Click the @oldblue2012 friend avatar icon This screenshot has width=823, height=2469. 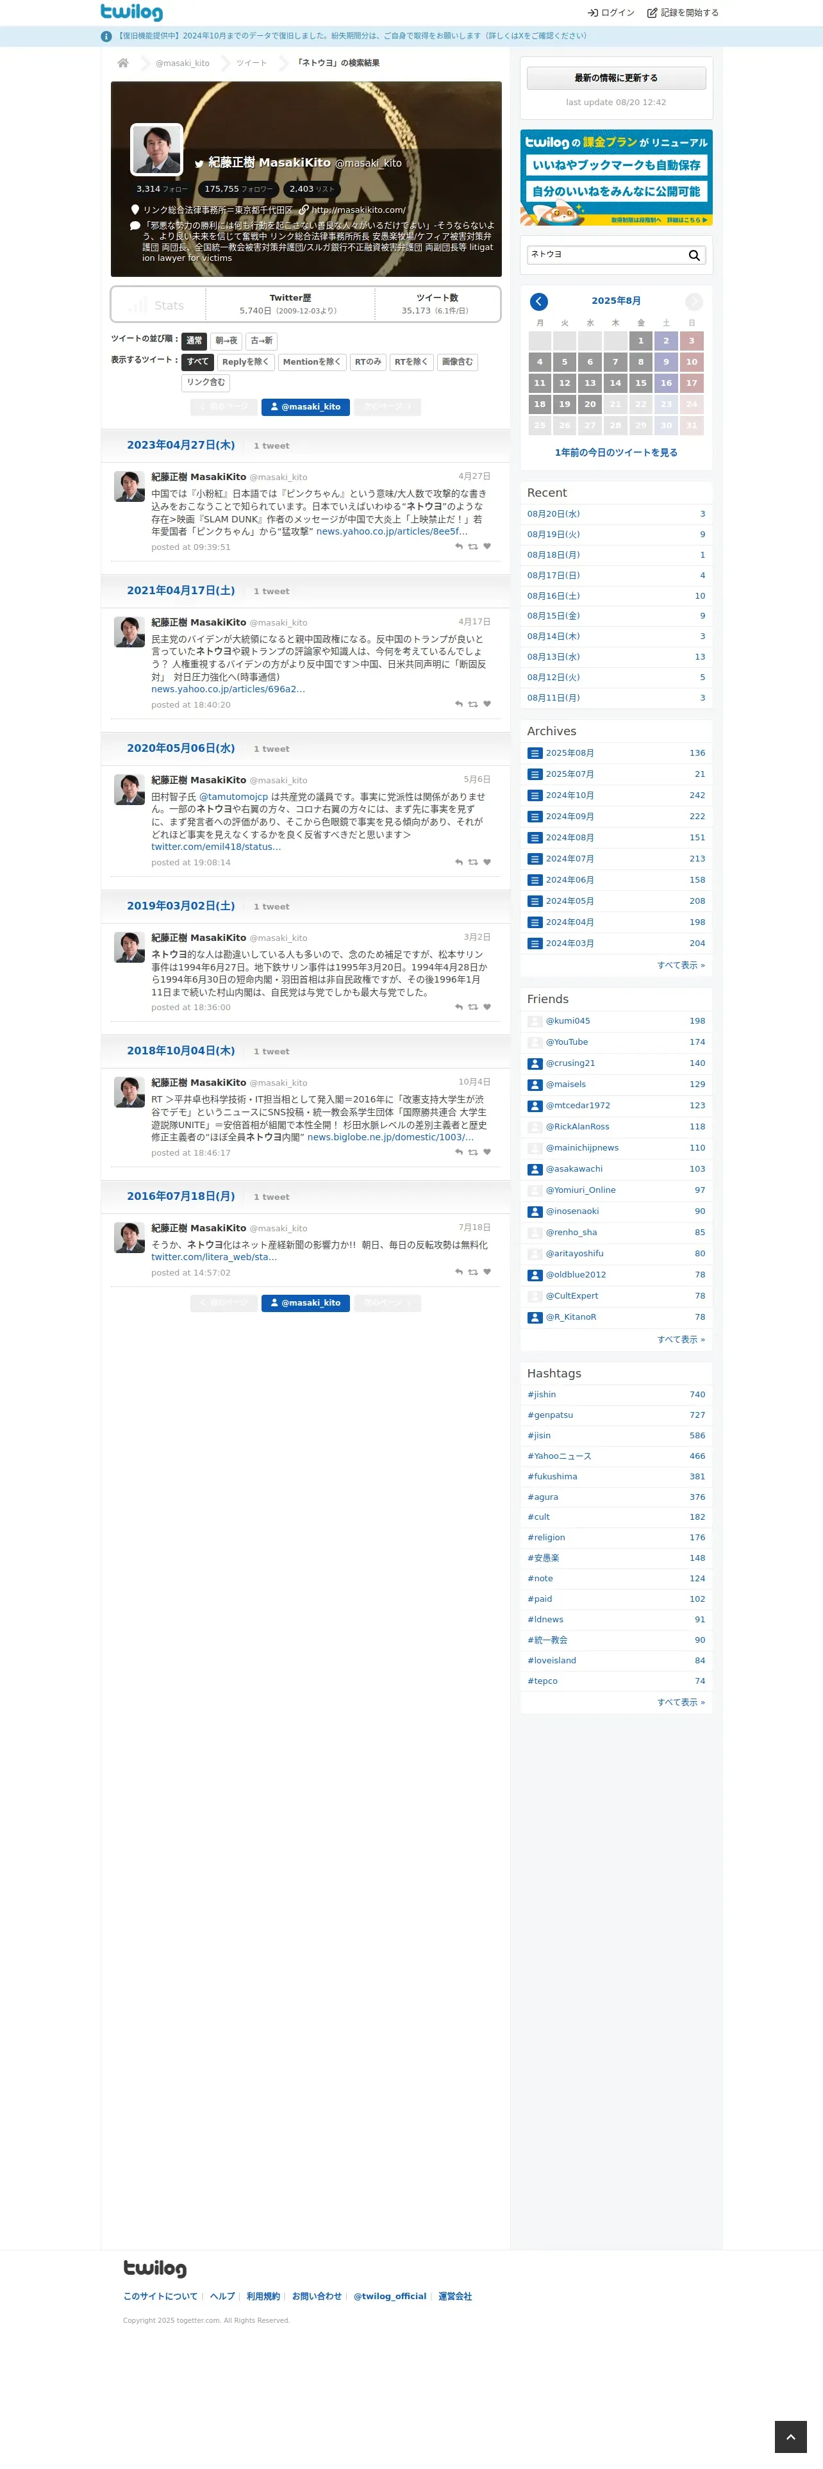[x=535, y=1275]
